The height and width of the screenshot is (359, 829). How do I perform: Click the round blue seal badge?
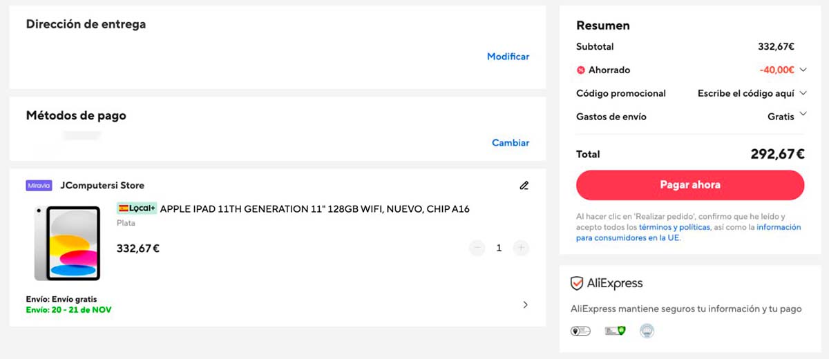coord(647,331)
